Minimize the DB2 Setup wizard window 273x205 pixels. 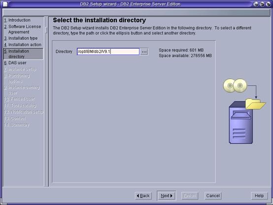[x=256, y=4]
